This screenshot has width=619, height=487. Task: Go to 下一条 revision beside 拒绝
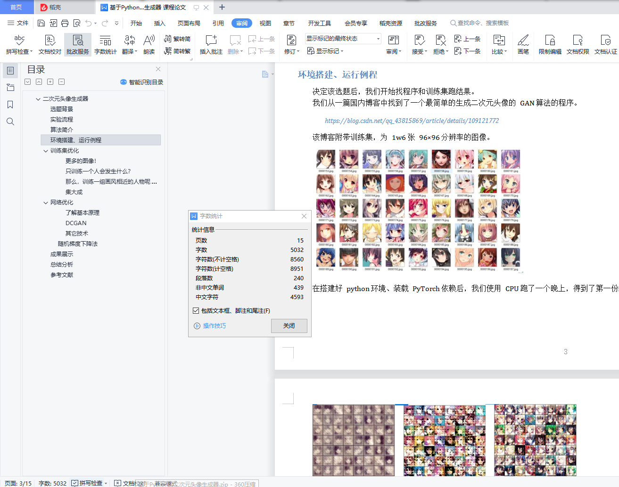click(467, 51)
